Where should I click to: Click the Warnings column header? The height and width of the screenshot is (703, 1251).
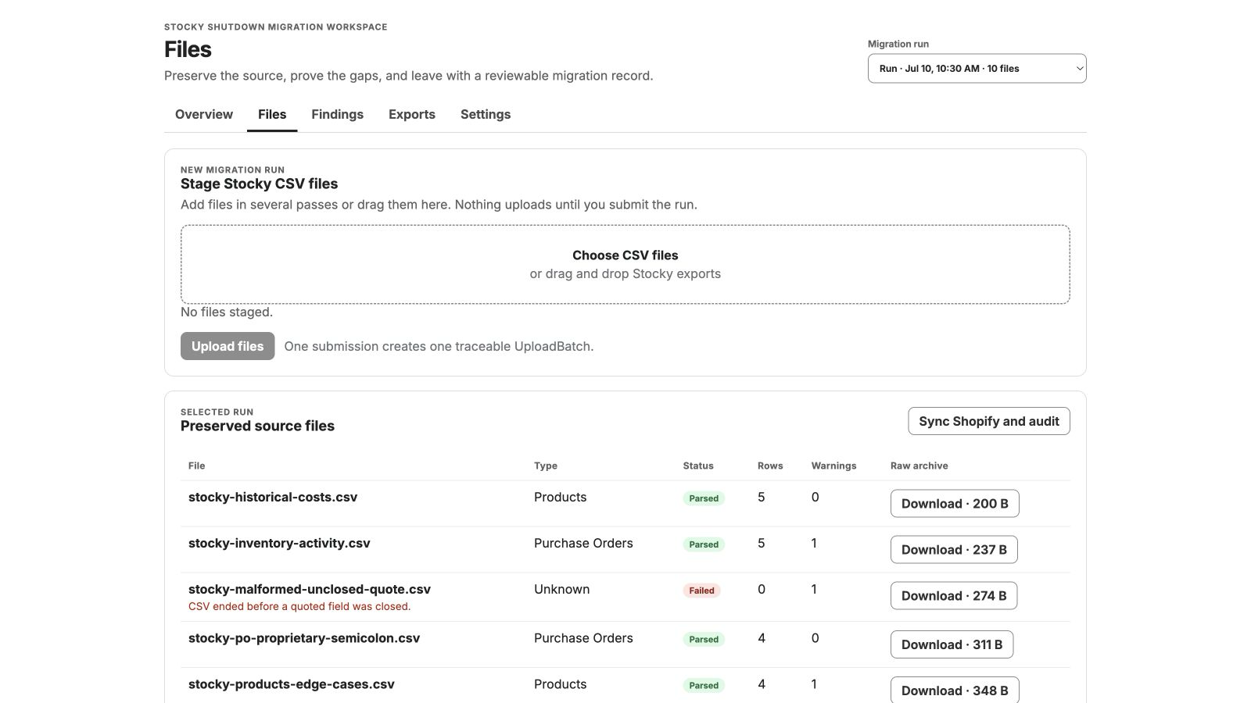[x=833, y=466]
